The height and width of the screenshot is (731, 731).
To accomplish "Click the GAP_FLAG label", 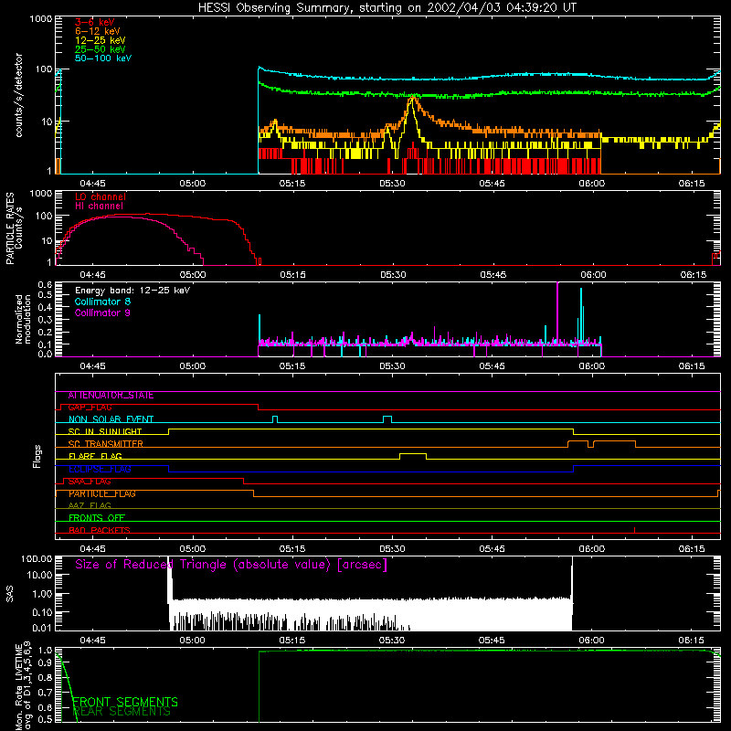I will click(x=90, y=408).
